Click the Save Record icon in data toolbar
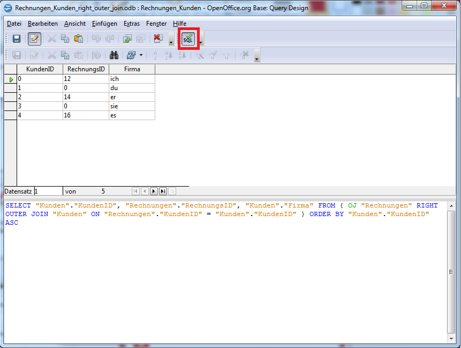Screen dimensions: 461x348 (17, 55)
